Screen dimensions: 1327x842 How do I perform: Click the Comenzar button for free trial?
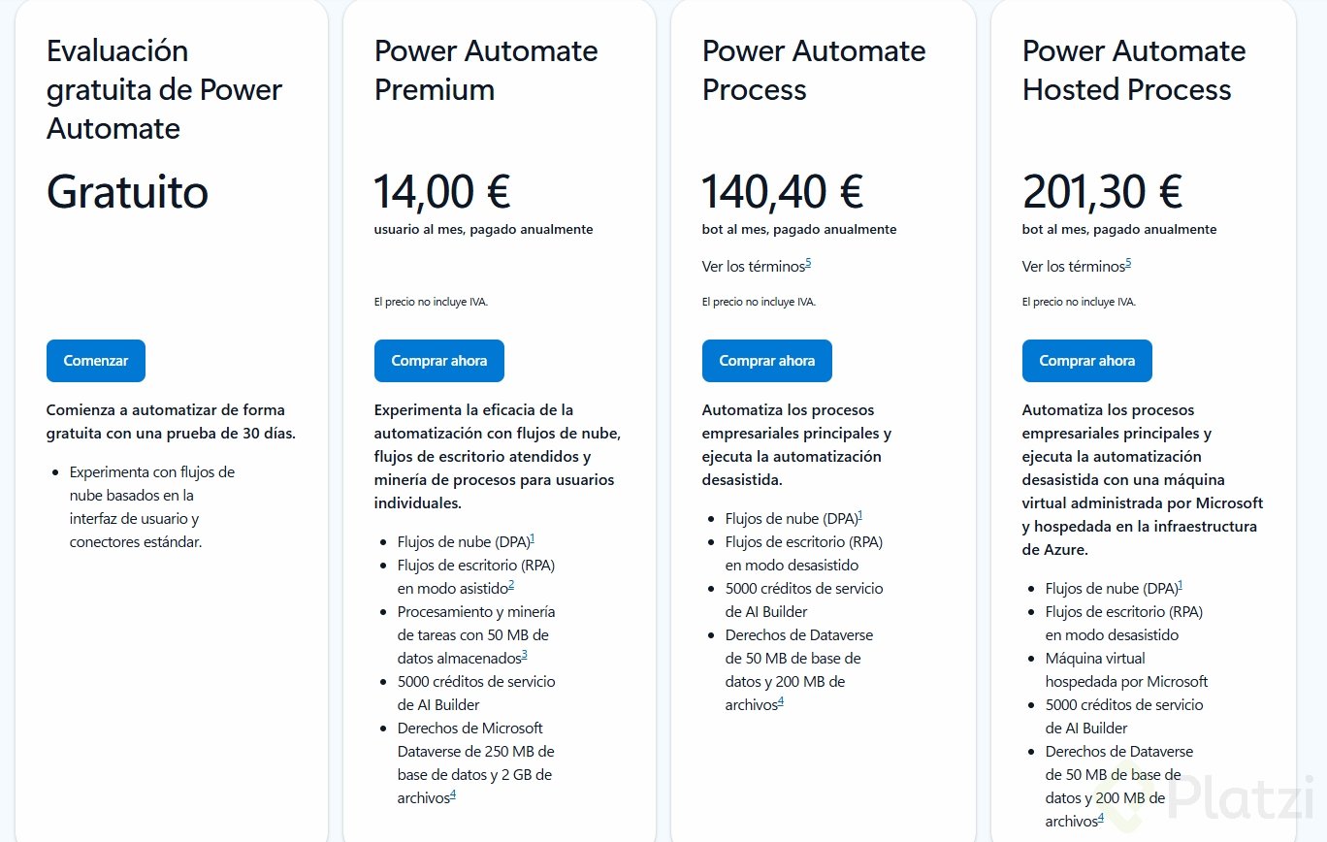tap(95, 361)
